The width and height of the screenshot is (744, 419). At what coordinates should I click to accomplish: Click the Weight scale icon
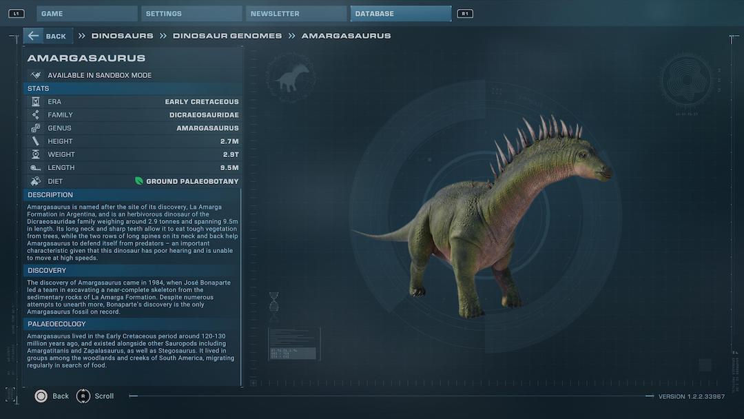click(x=36, y=154)
